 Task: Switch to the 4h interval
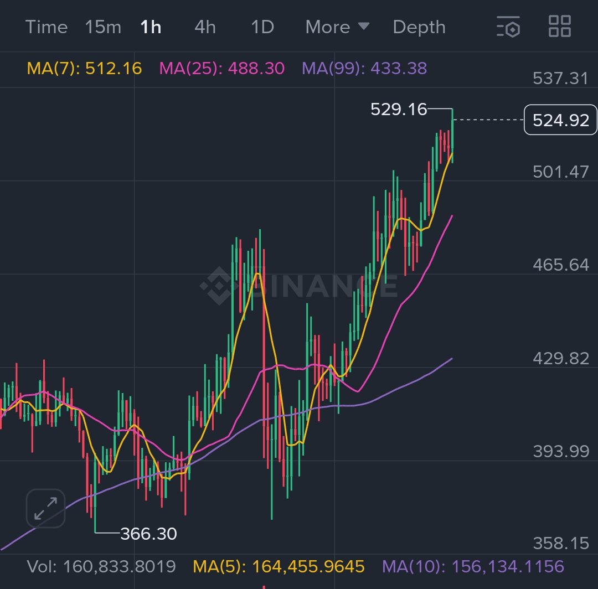205,27
